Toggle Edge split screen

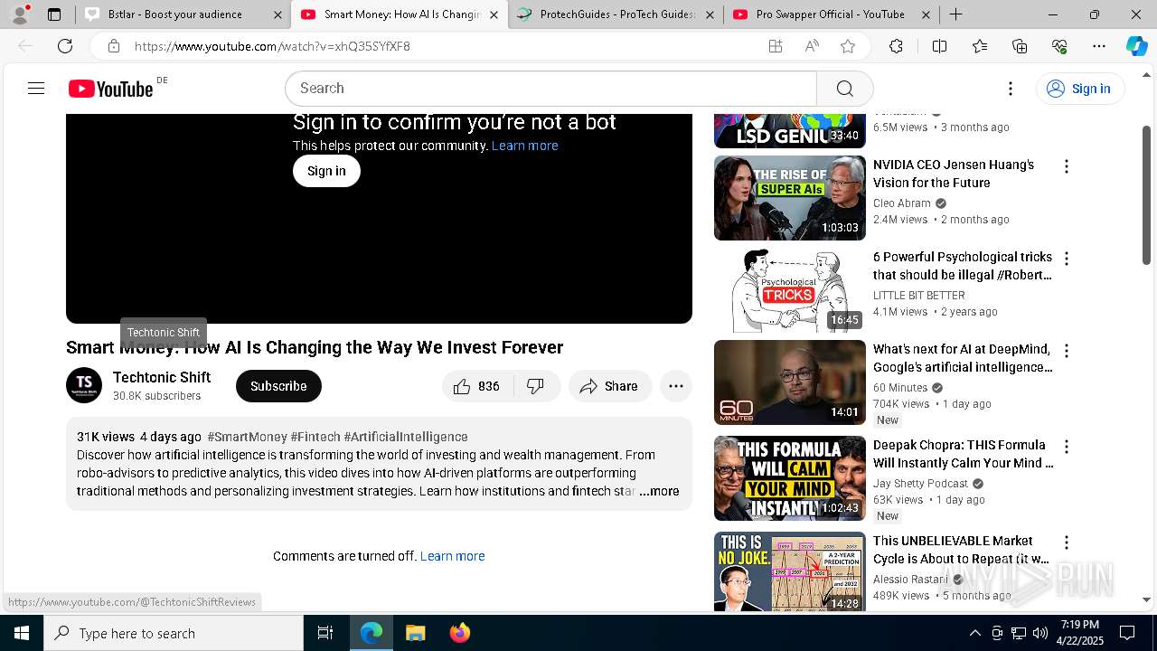(939, 46)
